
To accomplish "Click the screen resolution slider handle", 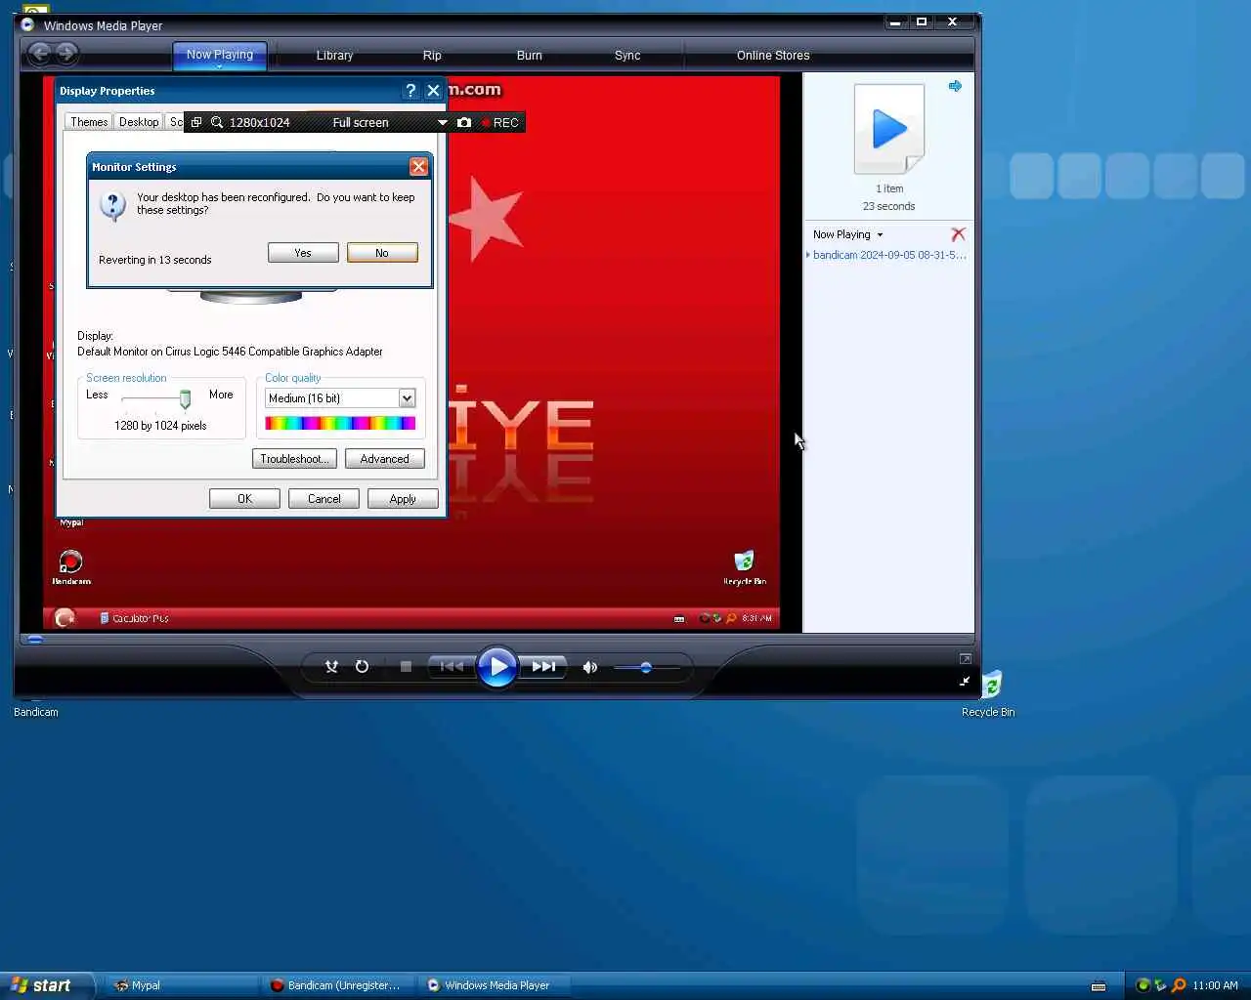I will coord(185,398).
